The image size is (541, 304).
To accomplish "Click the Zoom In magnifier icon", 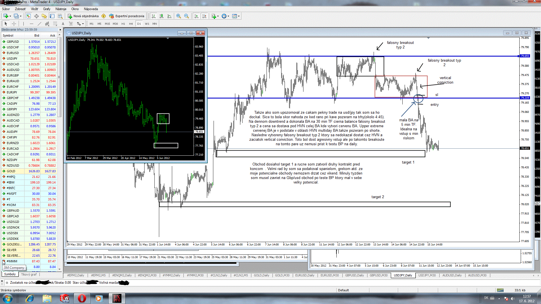I will 178,16.
